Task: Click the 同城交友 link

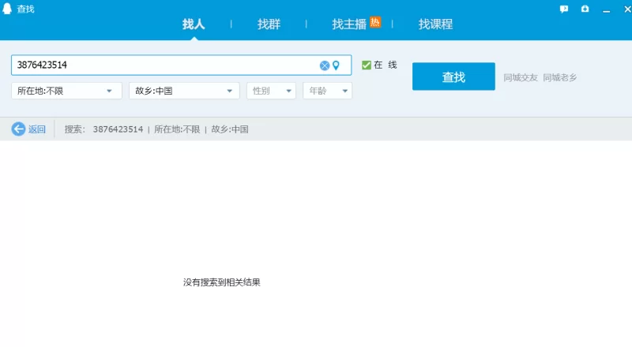Action: (x=521, y=77)
